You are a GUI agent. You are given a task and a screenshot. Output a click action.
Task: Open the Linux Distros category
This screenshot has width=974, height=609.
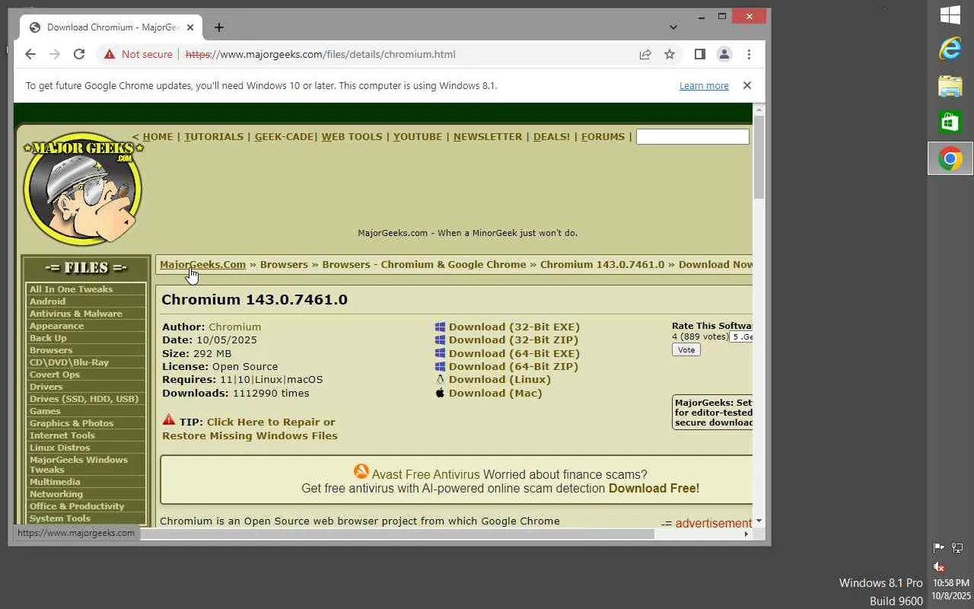(x=59, y=448)
